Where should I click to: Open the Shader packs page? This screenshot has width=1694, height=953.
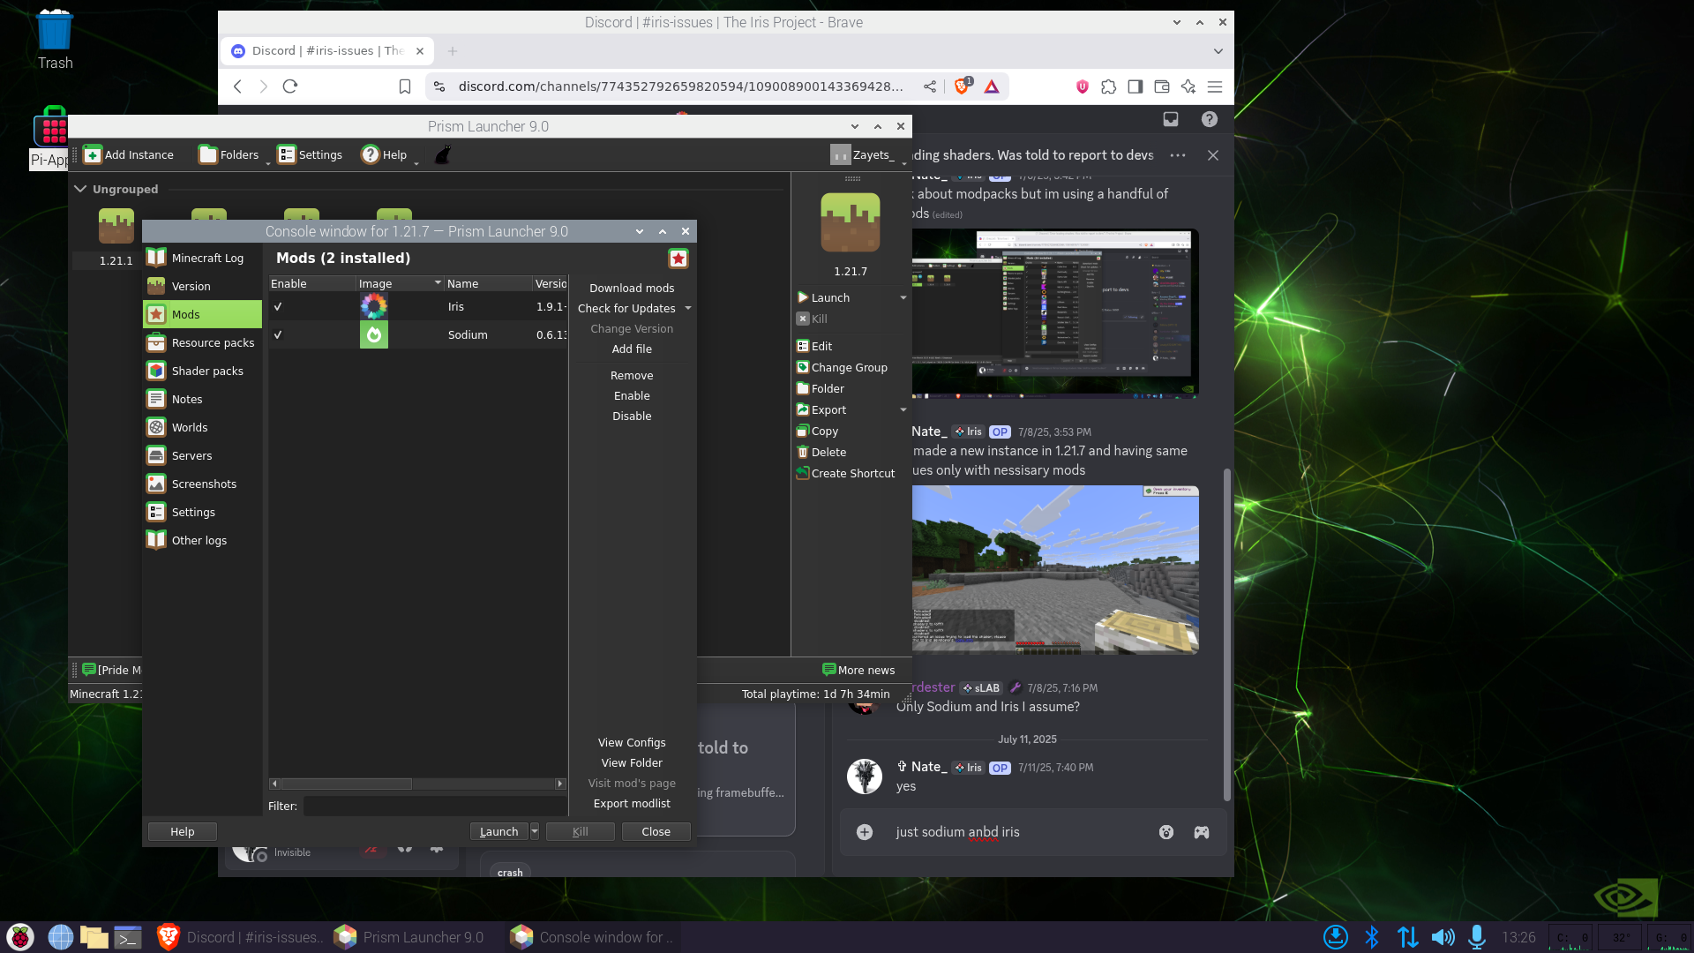(206, 371)
